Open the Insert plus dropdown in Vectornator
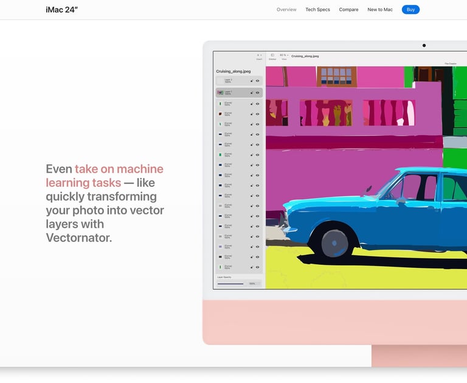The height and width of the screenshot is (383, 467). (x=259, y=57)
